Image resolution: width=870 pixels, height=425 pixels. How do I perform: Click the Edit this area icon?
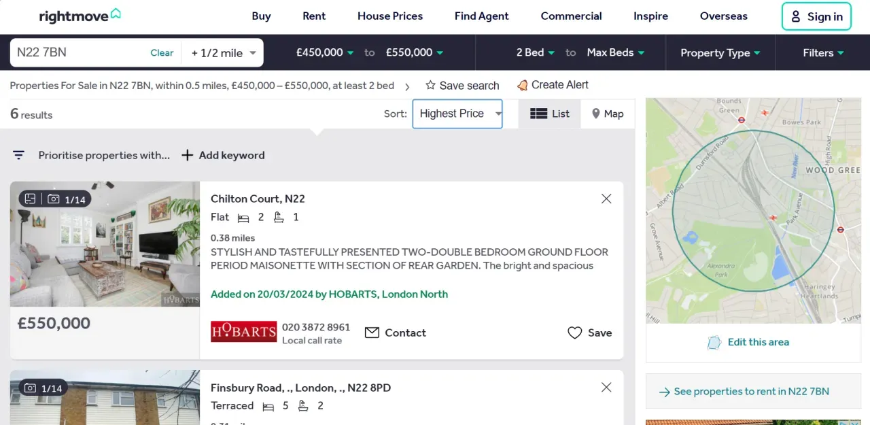[x=714, y=343]
